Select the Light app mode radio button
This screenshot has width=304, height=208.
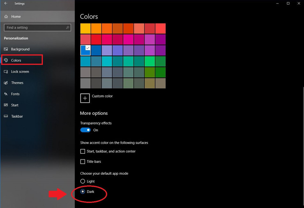(83, 181)
